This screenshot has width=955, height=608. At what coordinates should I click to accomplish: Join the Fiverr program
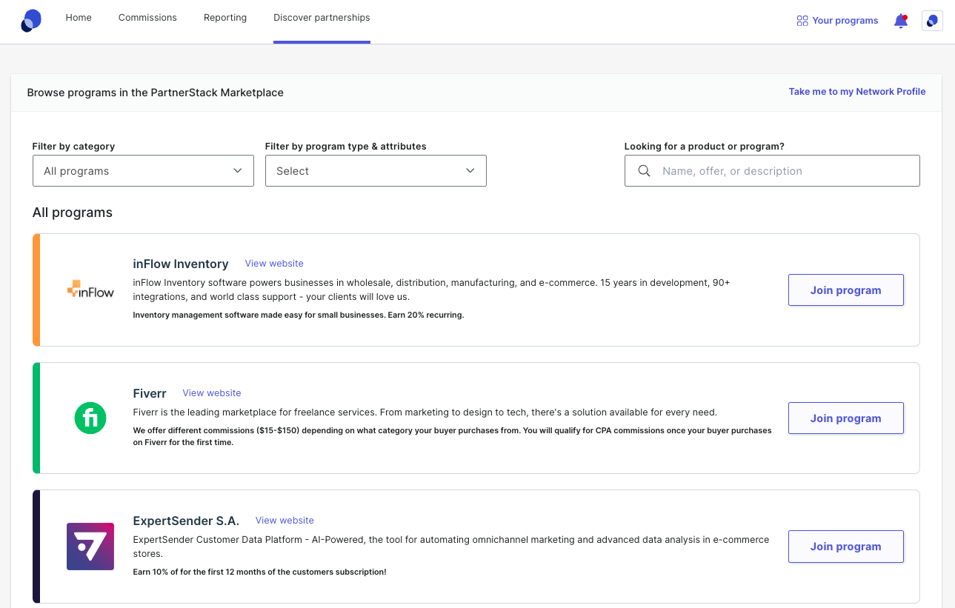click(x=845, y=418)
